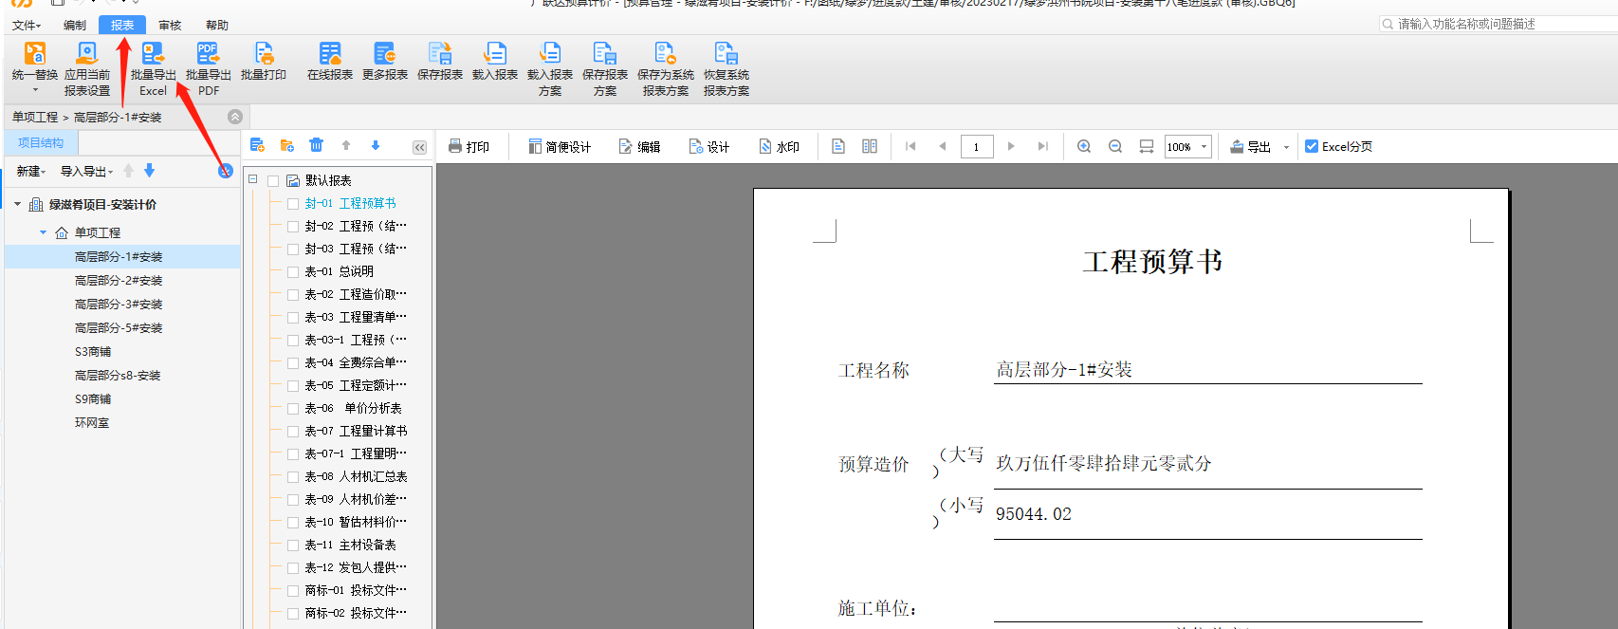This screenshot has height=629, width=1618.
Task: Open the 新建 dropdown
Action: (x=30, y=172)
